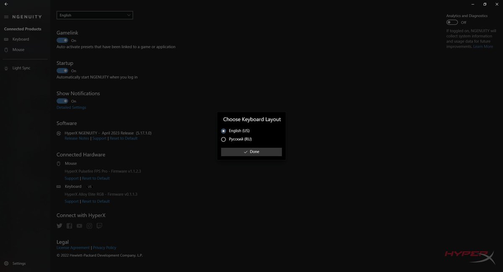Open HyperX YouTube icon

click(x=79, y=226)
